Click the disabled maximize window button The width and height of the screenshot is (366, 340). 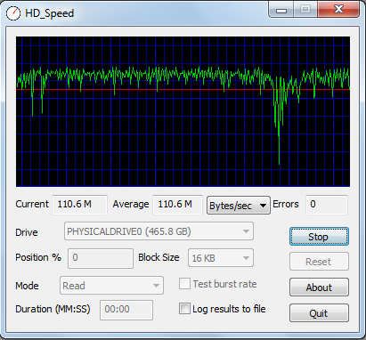pyautogui.click(x=305, y=10)
